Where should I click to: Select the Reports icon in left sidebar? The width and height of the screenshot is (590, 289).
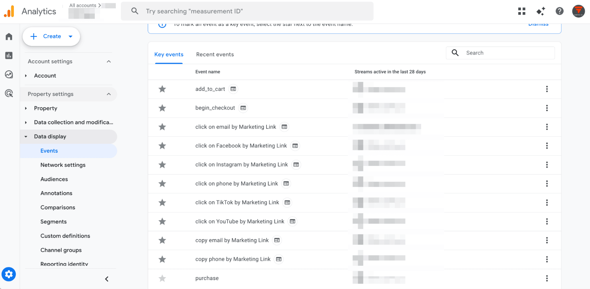tap(9, 55)
